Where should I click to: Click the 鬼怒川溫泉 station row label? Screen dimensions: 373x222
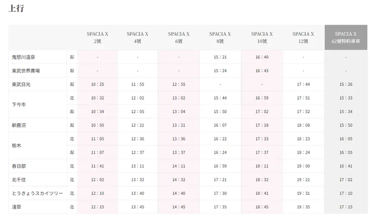23,57
